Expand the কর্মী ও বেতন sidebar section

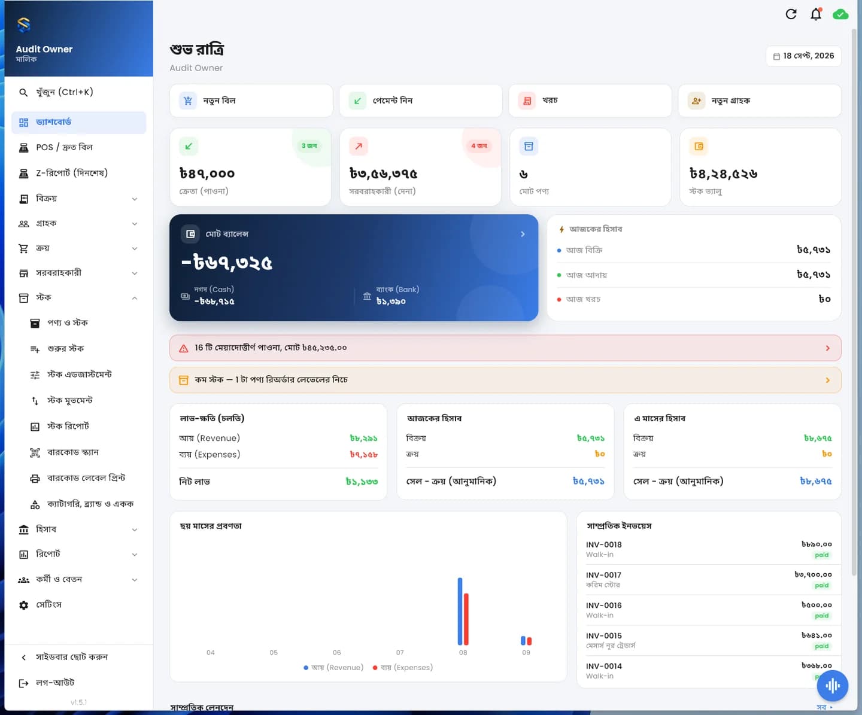tap(78, 579)
